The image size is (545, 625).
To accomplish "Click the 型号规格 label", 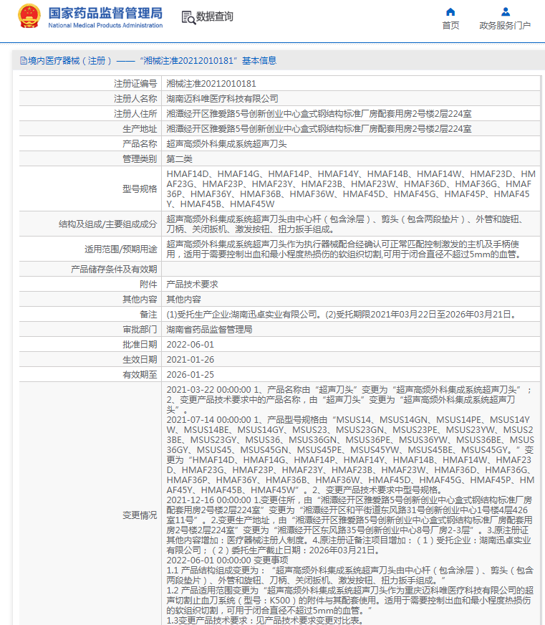I will pyautogui.click(x=140, y=189).
